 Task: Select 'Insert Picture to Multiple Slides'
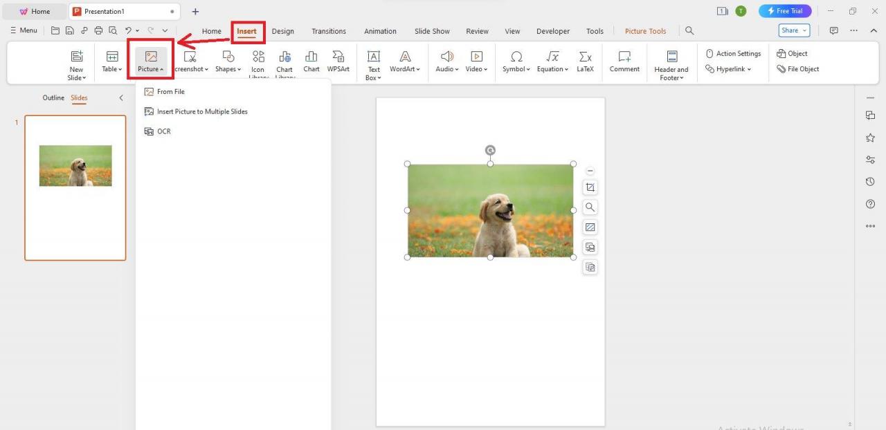(202, 111)
